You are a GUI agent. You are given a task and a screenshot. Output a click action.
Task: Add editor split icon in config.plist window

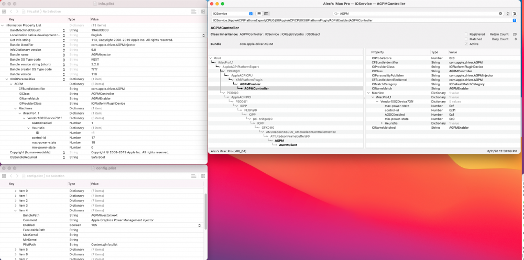(x=203, y=176)
